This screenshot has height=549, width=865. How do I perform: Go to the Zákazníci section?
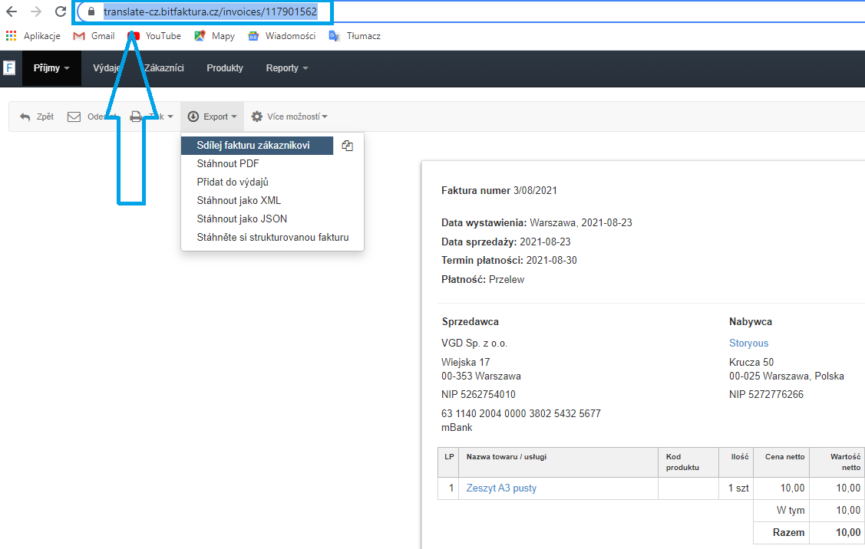pos(163,67)
